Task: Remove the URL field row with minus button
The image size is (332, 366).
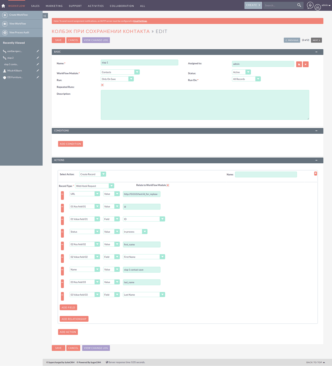Action: [x=62, y=195]
